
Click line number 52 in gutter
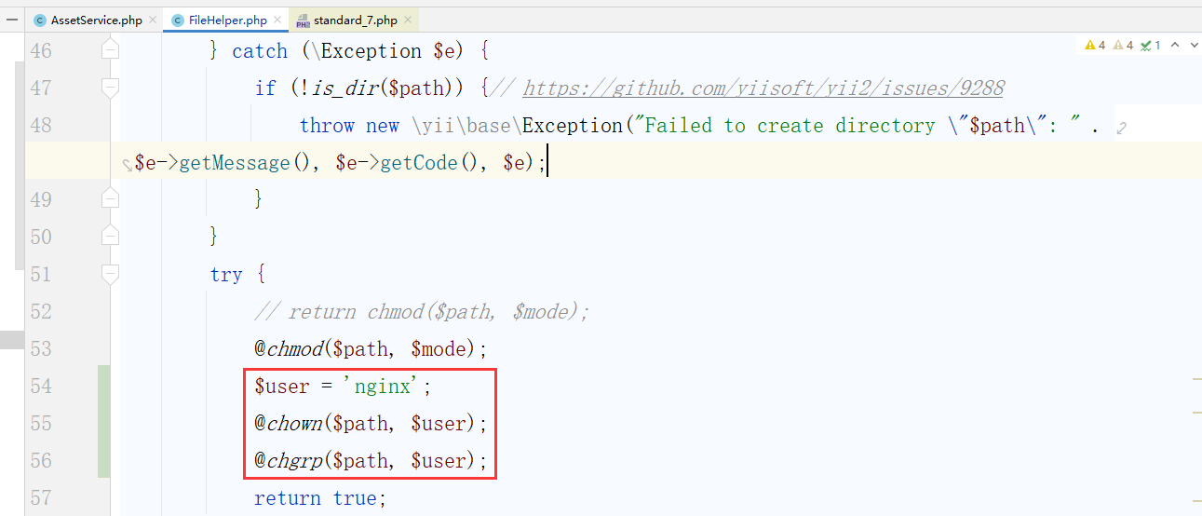pyautogui.click(x=41, y=311)
